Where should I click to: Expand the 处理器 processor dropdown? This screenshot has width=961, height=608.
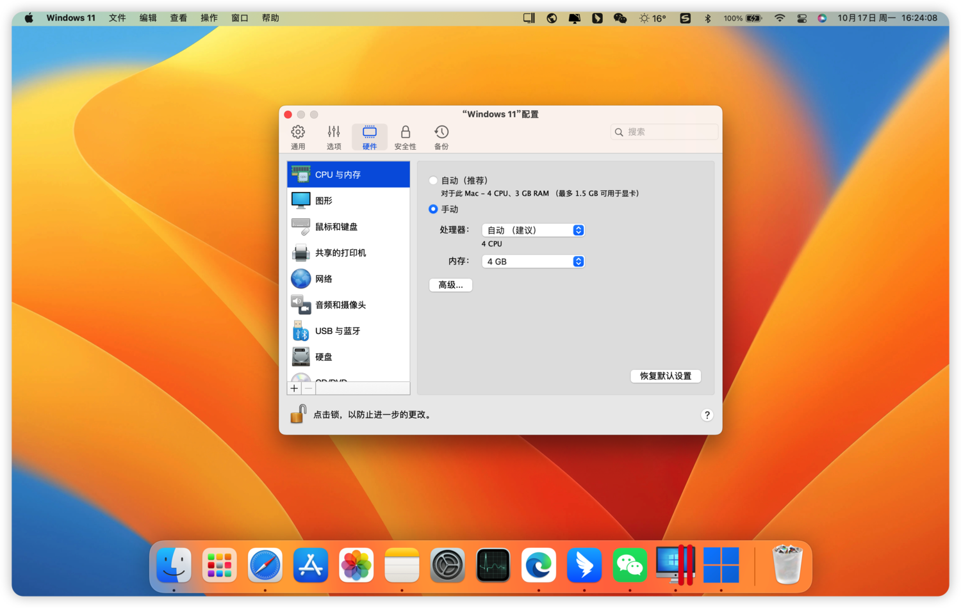(533, 230)
